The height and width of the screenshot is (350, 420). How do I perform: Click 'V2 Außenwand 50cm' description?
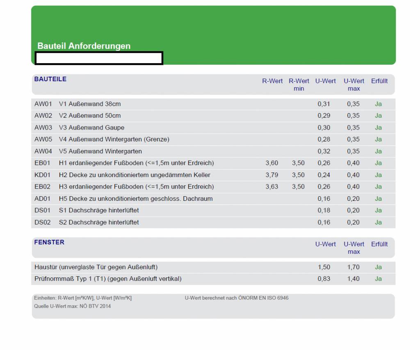(90, 116)
